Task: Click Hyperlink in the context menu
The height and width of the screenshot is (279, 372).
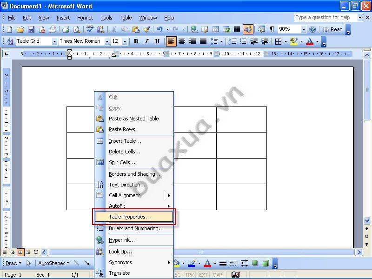Action: click(x=134, y=240)
